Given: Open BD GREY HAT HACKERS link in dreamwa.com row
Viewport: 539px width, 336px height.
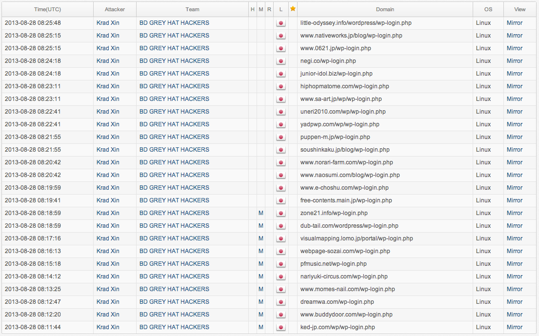Looking at the screenshot, I should [174, 302].
